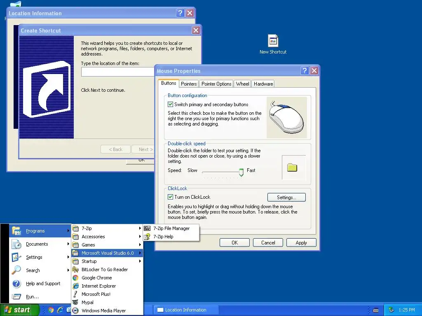
Task: Click the taskbar clock showing 1:25 PM
Action: click(x=407, y=310)
